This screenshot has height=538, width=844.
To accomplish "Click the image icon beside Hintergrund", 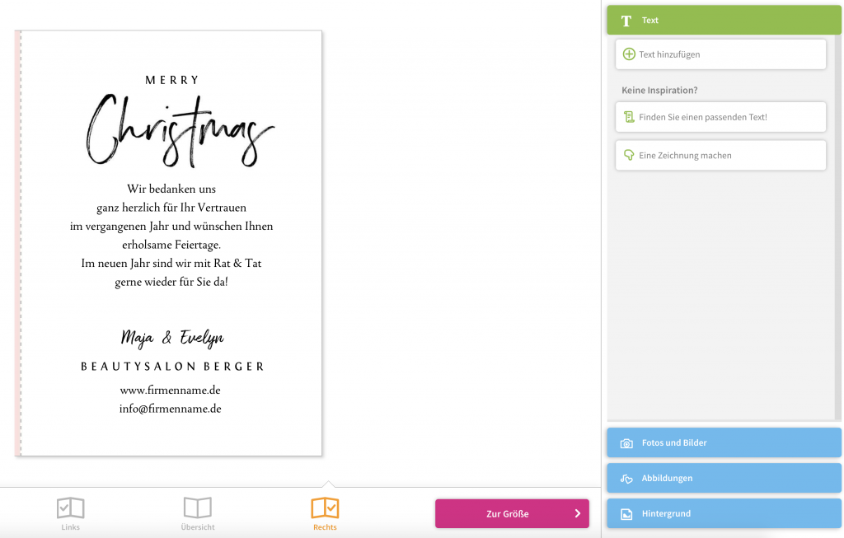I will point(626,514).
